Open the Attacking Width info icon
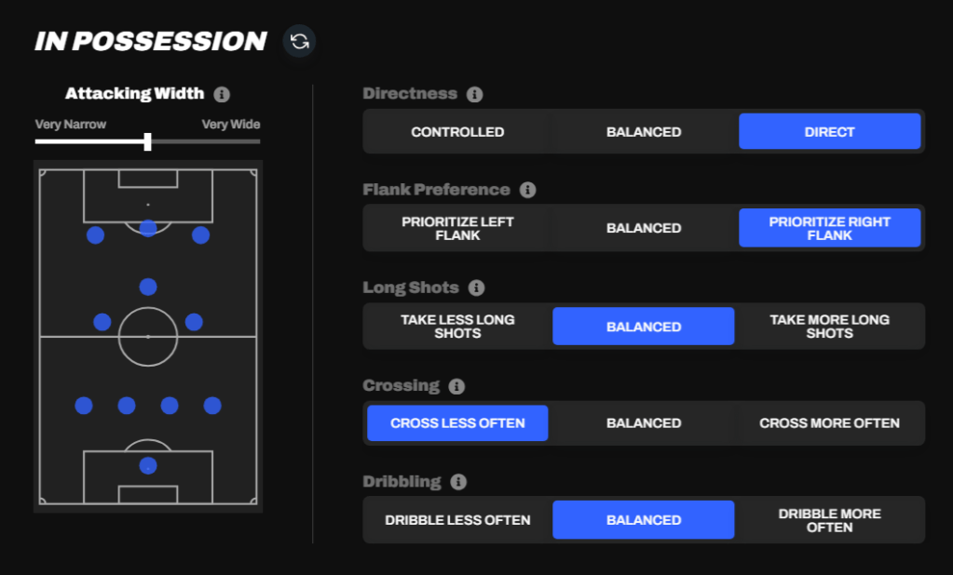953x575 pixels. 222,94
